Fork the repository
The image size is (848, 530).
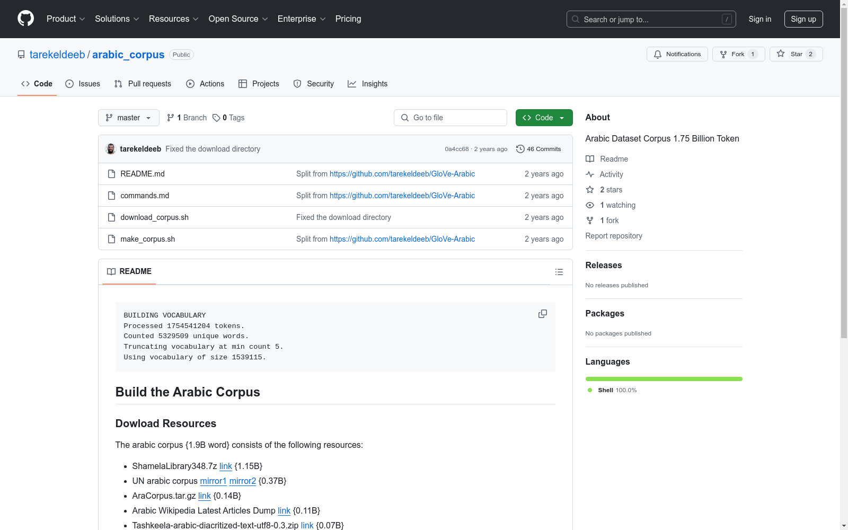(x=739, y=54)
